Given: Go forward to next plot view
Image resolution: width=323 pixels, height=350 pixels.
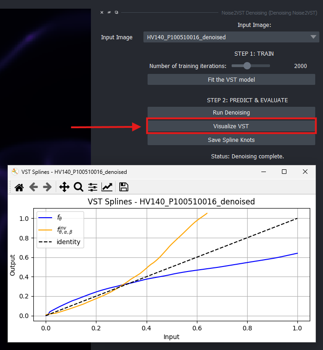Looking at the screenshot, I should 48,187.
